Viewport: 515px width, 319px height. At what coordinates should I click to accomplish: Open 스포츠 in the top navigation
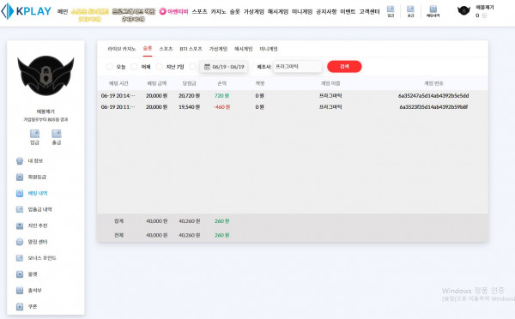(x=199, y=11)
